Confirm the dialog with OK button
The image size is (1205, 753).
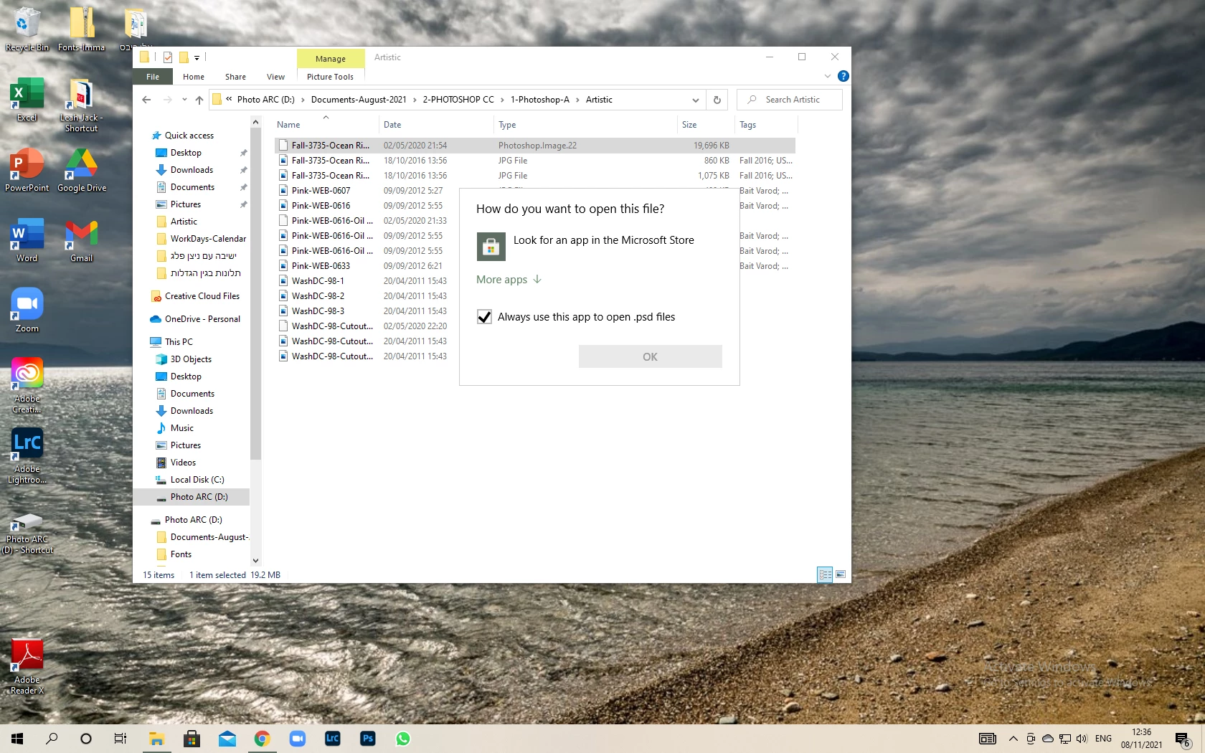(651, 356)
